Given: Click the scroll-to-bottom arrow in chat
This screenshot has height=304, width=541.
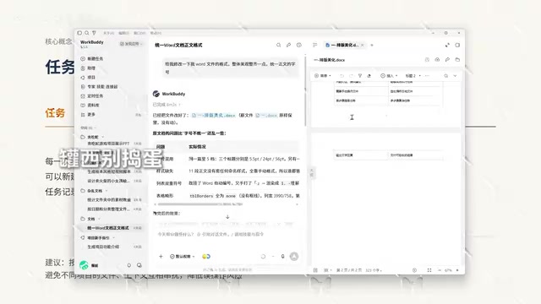Looking at the screenshot, I should point(227,217).
